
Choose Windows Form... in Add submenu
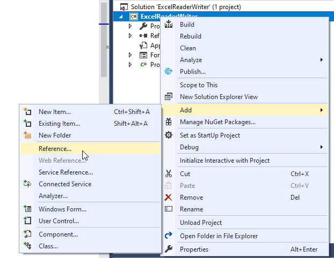tap(62, 209)
